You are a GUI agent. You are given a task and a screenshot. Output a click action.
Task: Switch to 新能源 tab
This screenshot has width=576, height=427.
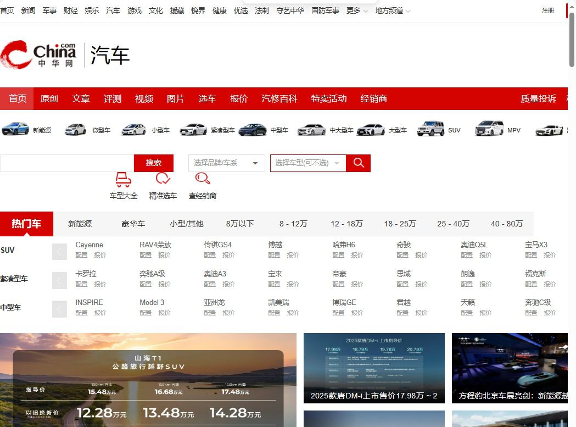80,224
